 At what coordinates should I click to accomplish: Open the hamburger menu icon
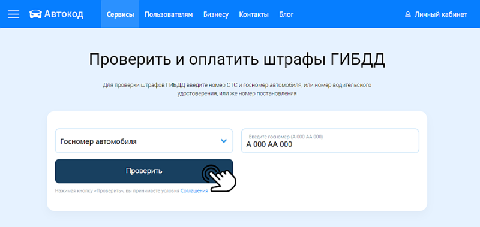pyautogui.click(x=13, y=14)
